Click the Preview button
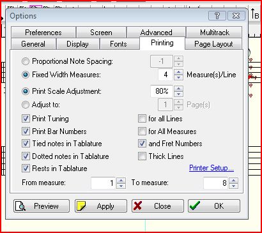The height and width of the screenshot is (233, 262). tap(42, 206)
